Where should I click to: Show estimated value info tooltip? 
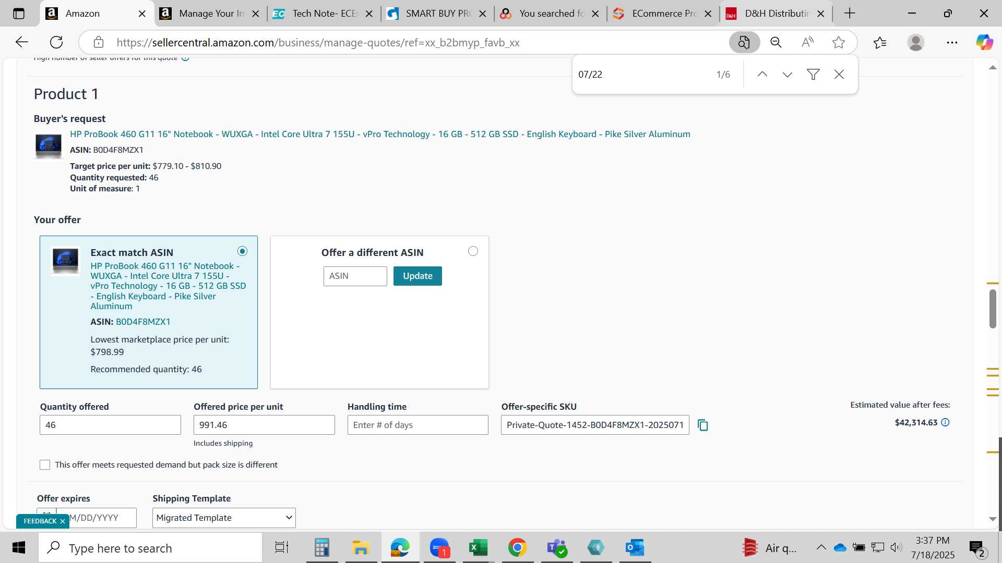coord(945,422)
